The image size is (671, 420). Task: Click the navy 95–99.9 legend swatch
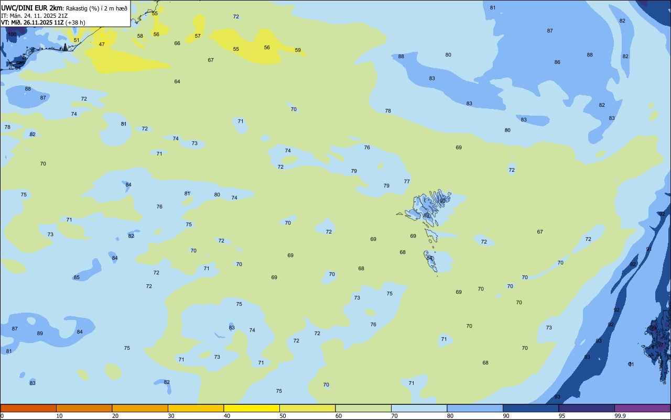click(x=587, y=408)
